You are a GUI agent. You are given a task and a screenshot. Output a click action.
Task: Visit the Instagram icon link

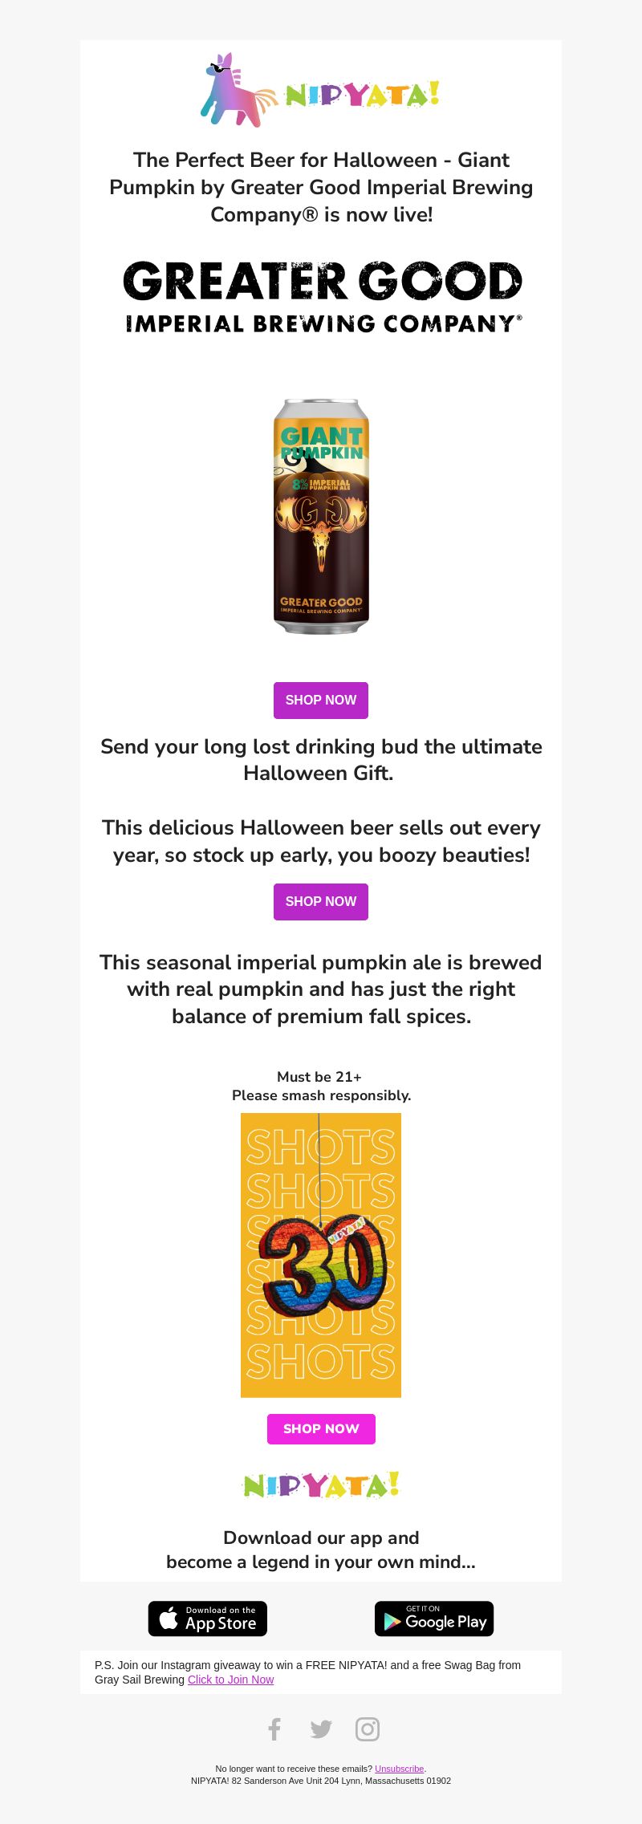click(x=368, y=1729)
